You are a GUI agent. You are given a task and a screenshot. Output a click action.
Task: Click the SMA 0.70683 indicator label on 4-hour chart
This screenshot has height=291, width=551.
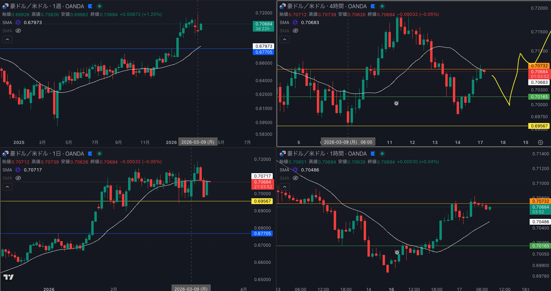(310, 22)
